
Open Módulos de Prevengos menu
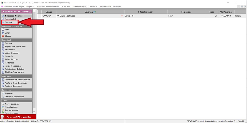click(x=14, y=6)
